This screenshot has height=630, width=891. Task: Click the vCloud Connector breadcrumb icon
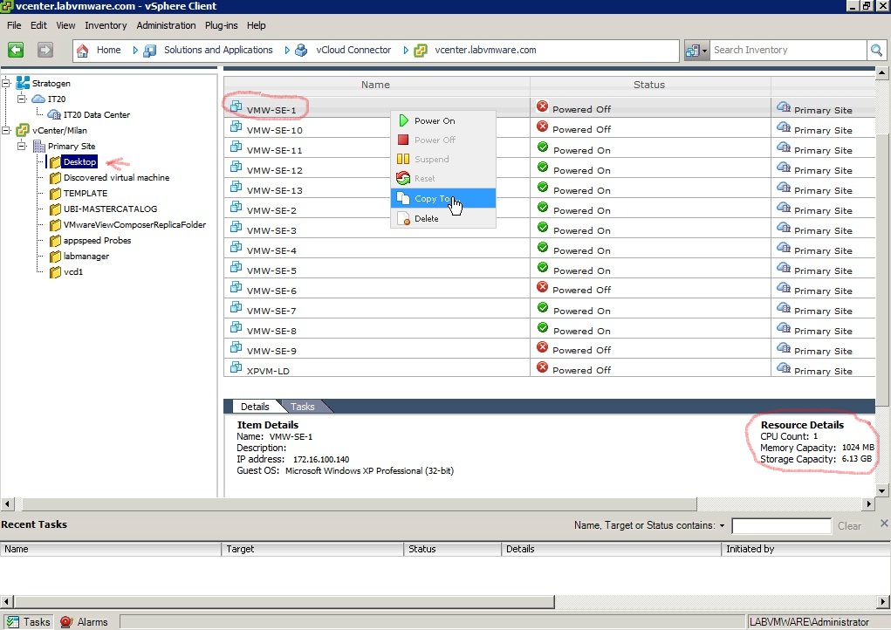tap(301, 51)
